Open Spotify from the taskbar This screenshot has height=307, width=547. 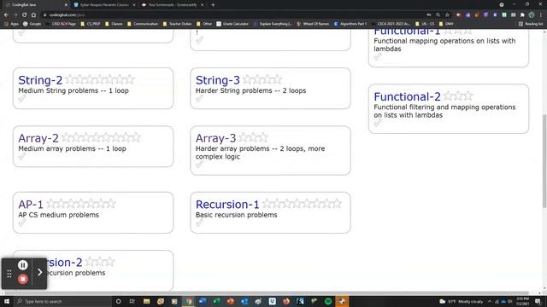328,301
